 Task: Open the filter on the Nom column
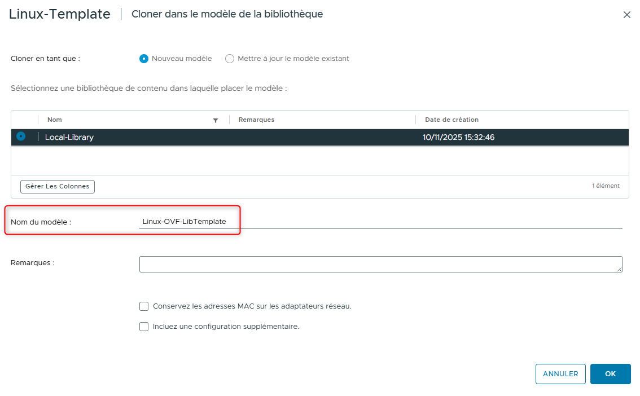pyautogui.click(x=216, y=120)
